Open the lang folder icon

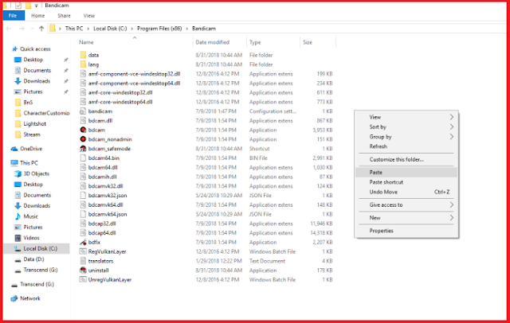pyautogui.click(x=83, y=64)
